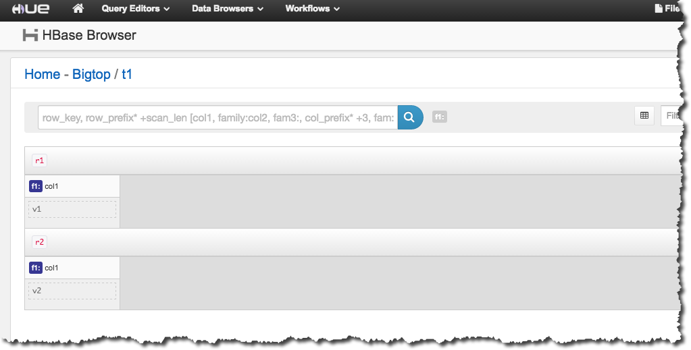
Task: Edit the v1 cell value
Action: tap(72, 209)
